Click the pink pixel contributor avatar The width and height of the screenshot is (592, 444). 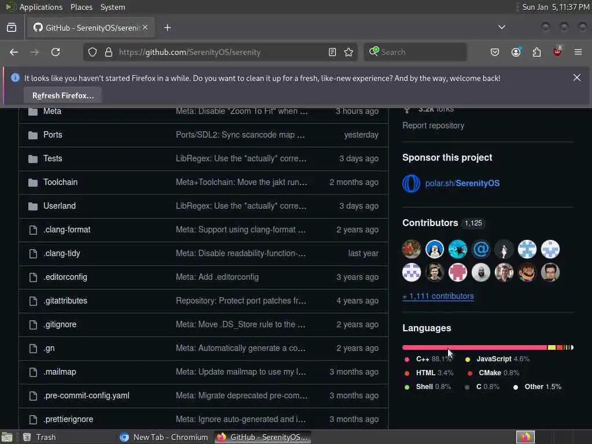click(x=458, y=273)
